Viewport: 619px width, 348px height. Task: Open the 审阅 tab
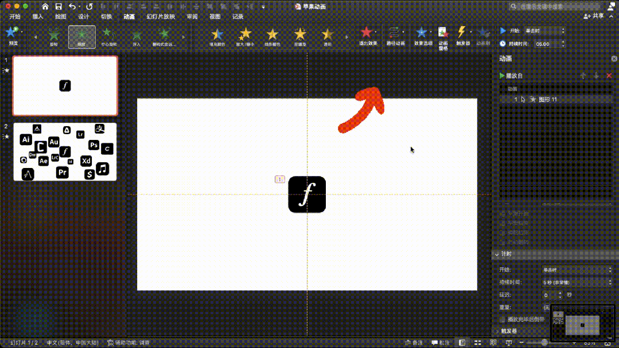192,17
